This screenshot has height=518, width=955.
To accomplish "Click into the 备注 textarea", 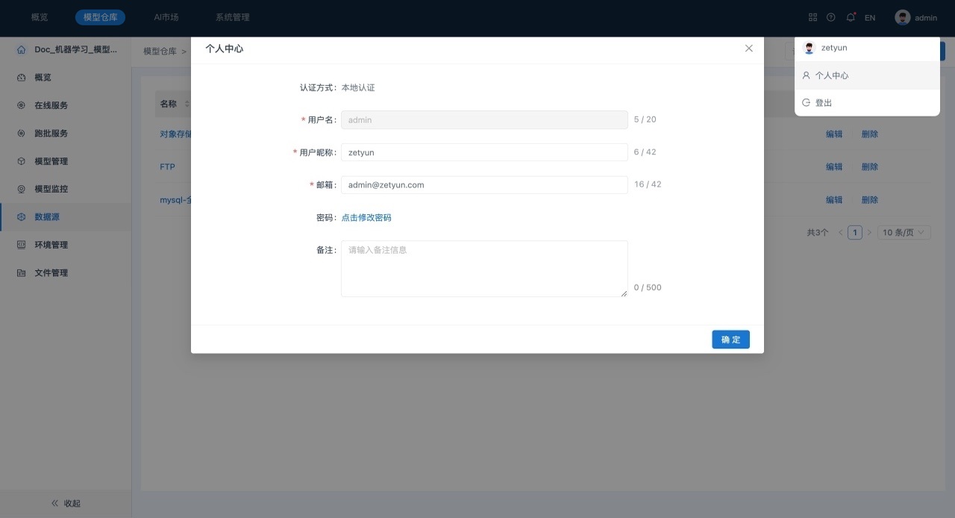I will (483, 269).
